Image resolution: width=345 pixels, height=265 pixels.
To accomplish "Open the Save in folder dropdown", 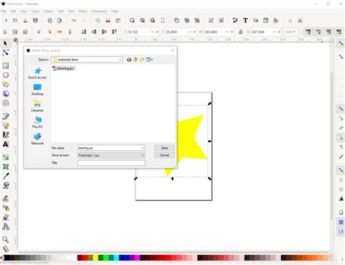I will pyautogui.click(x=120, y=60).
